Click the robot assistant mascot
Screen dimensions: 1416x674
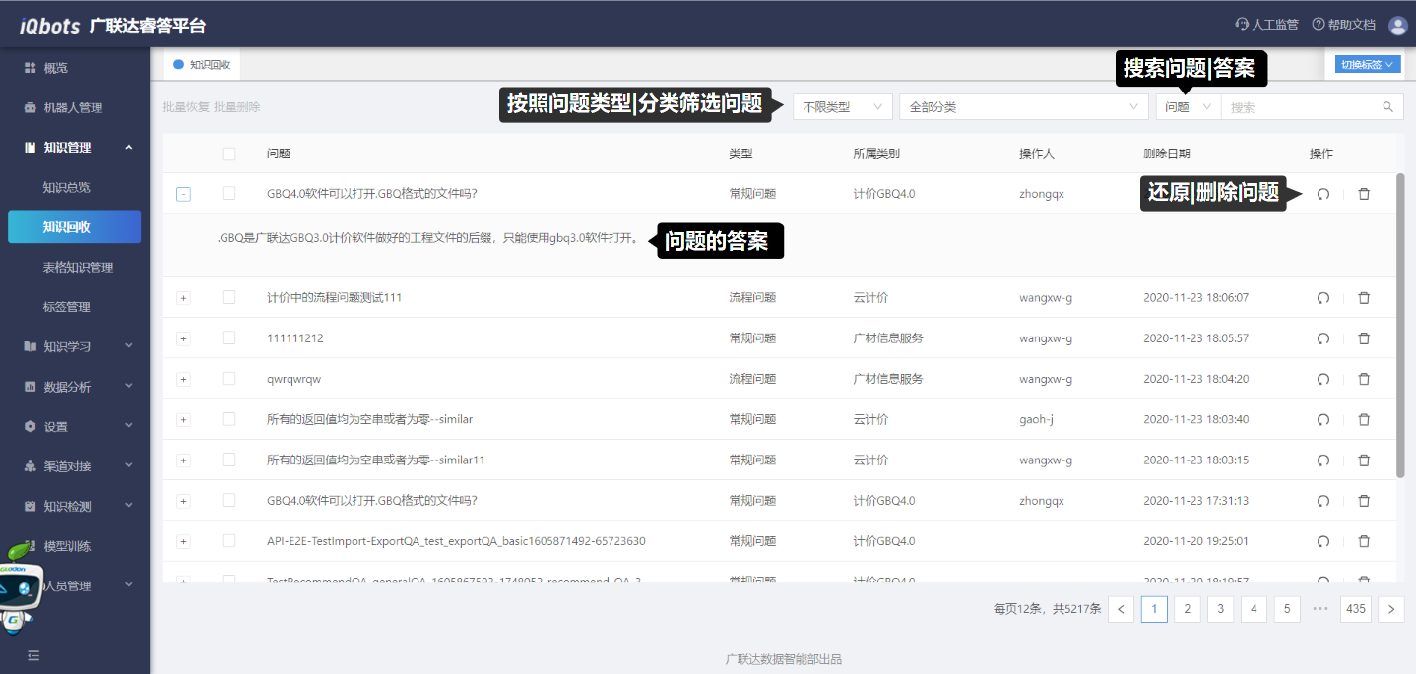tap(20, 587)
